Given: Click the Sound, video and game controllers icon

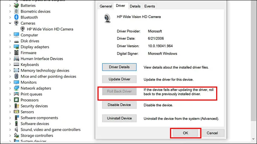Looking at the screenshot, I should click(x=16, y=130).
